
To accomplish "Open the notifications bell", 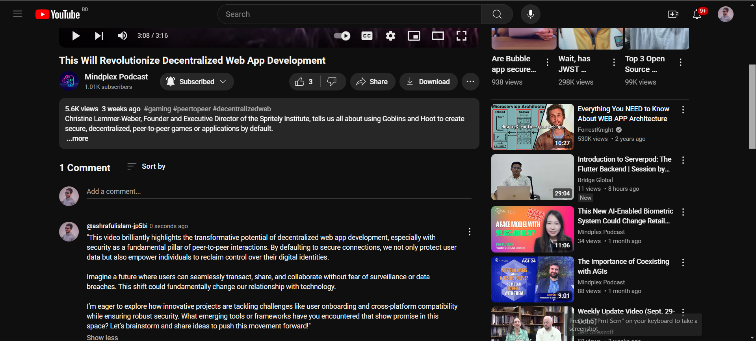I will click(697, 14).
